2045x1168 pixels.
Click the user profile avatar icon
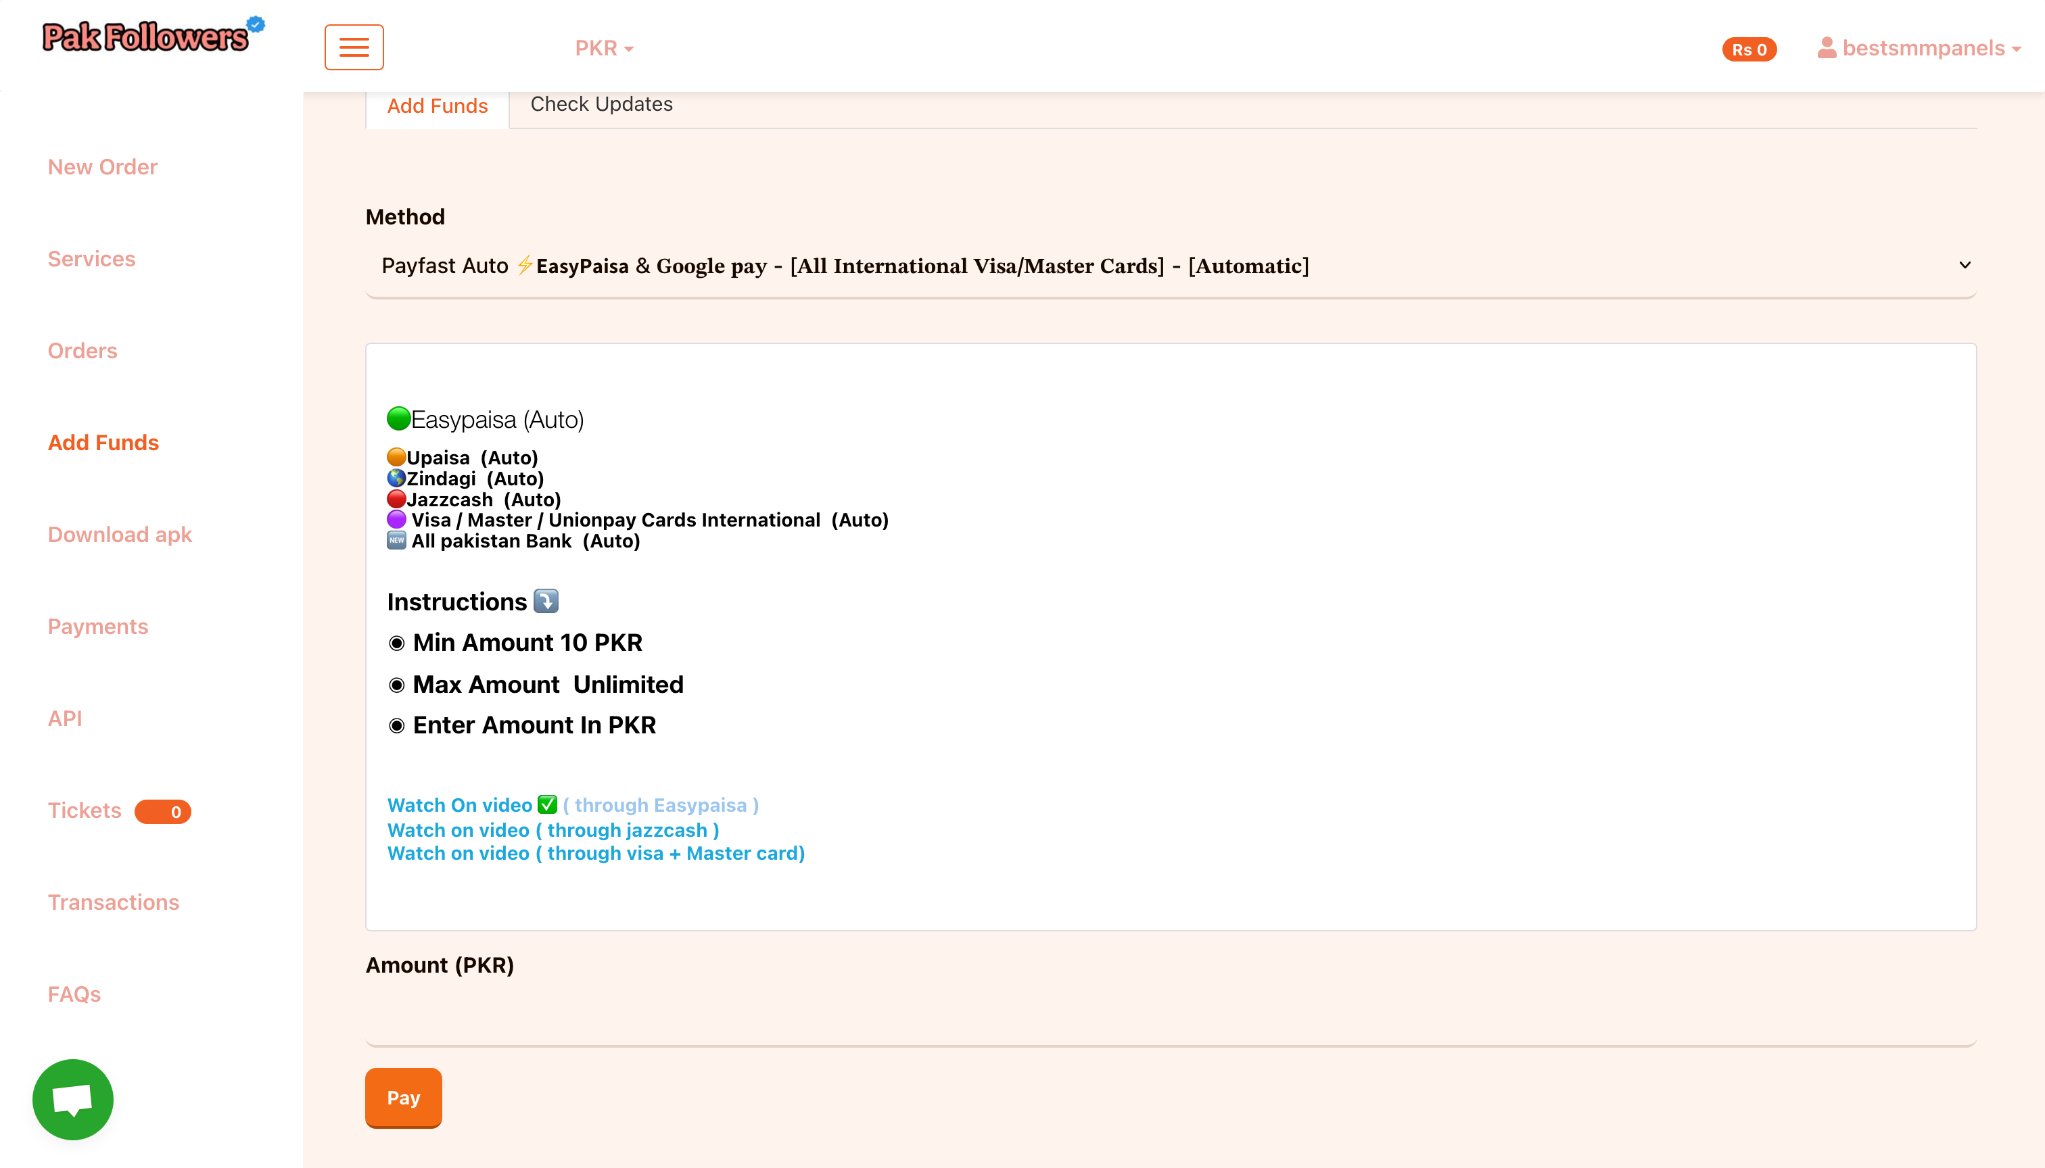1827,48
